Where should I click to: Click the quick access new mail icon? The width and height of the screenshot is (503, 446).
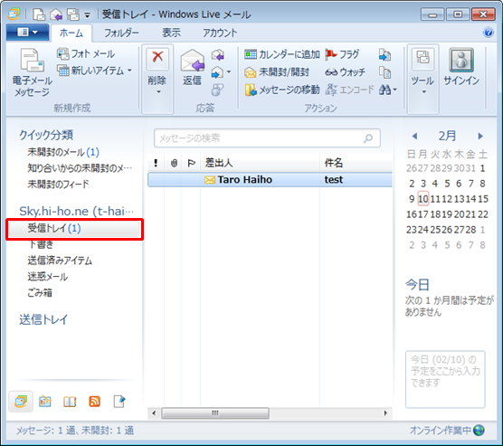coord(39,14)
